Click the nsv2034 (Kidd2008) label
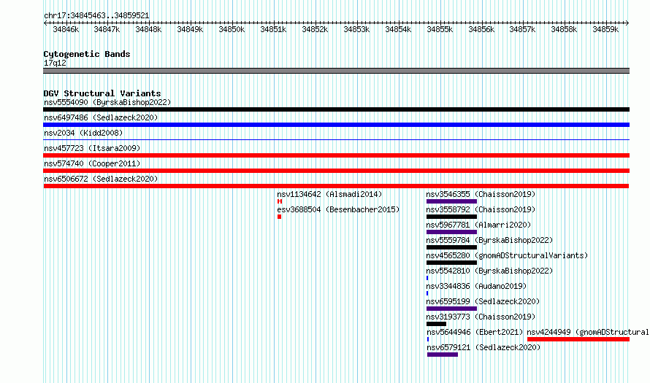 coord(83,133)
